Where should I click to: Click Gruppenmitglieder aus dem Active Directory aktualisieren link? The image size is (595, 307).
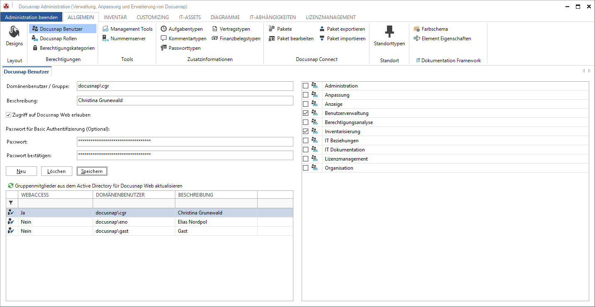(99, 186)
